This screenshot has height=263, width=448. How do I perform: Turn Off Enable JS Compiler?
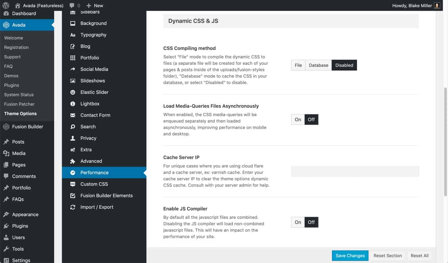pos(311,222)
